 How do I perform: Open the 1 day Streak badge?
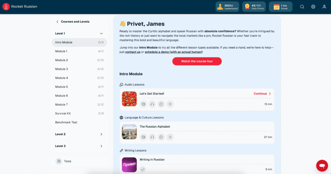(x=281, y=7)
